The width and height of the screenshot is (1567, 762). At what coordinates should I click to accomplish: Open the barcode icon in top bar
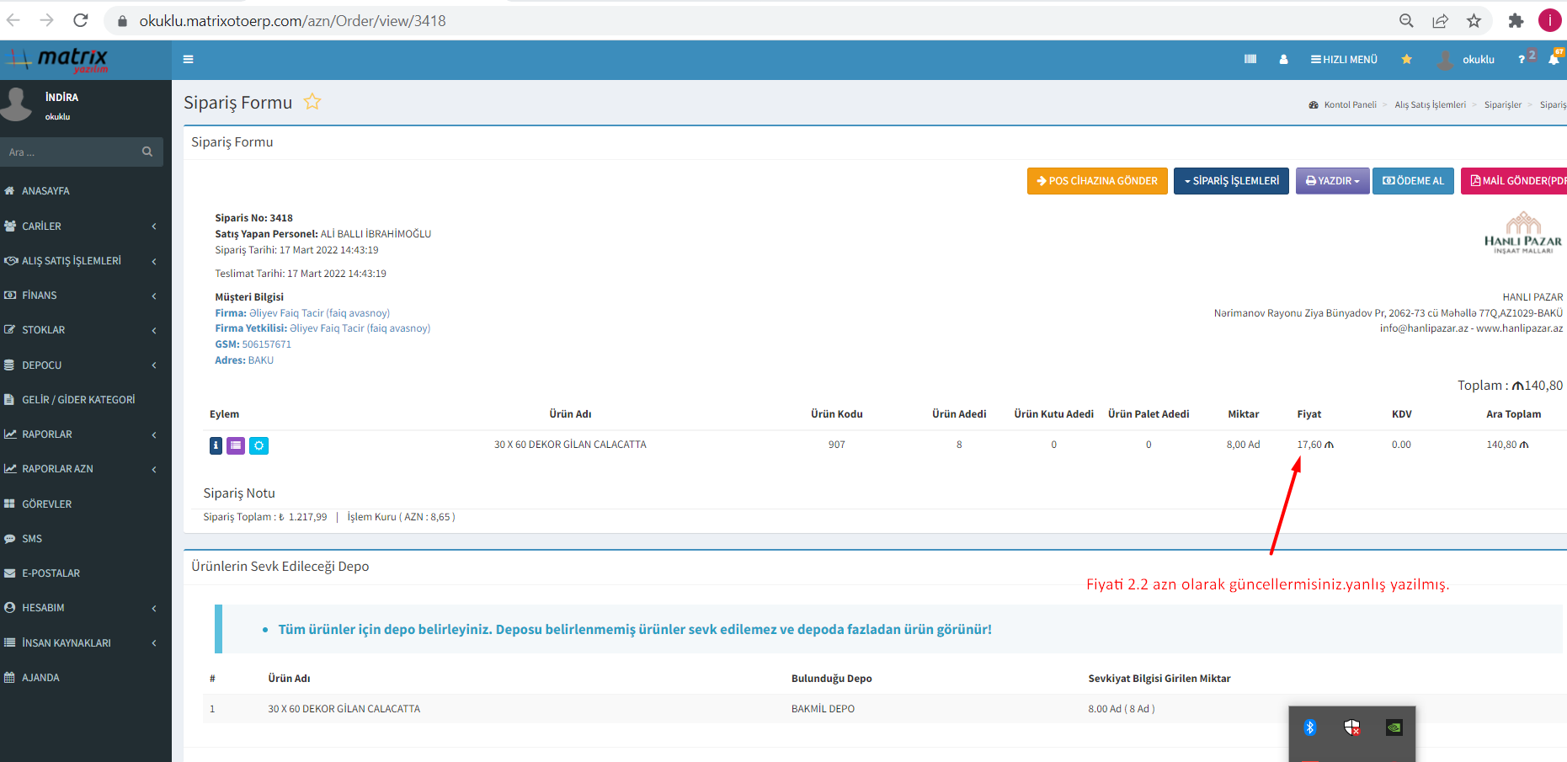pyautogui.click(x=1250, y=59)
